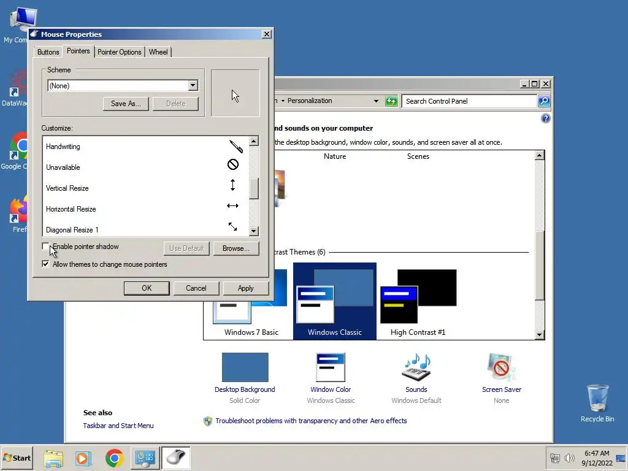Expand the Personalization address bar dropdown

point(376,101)
